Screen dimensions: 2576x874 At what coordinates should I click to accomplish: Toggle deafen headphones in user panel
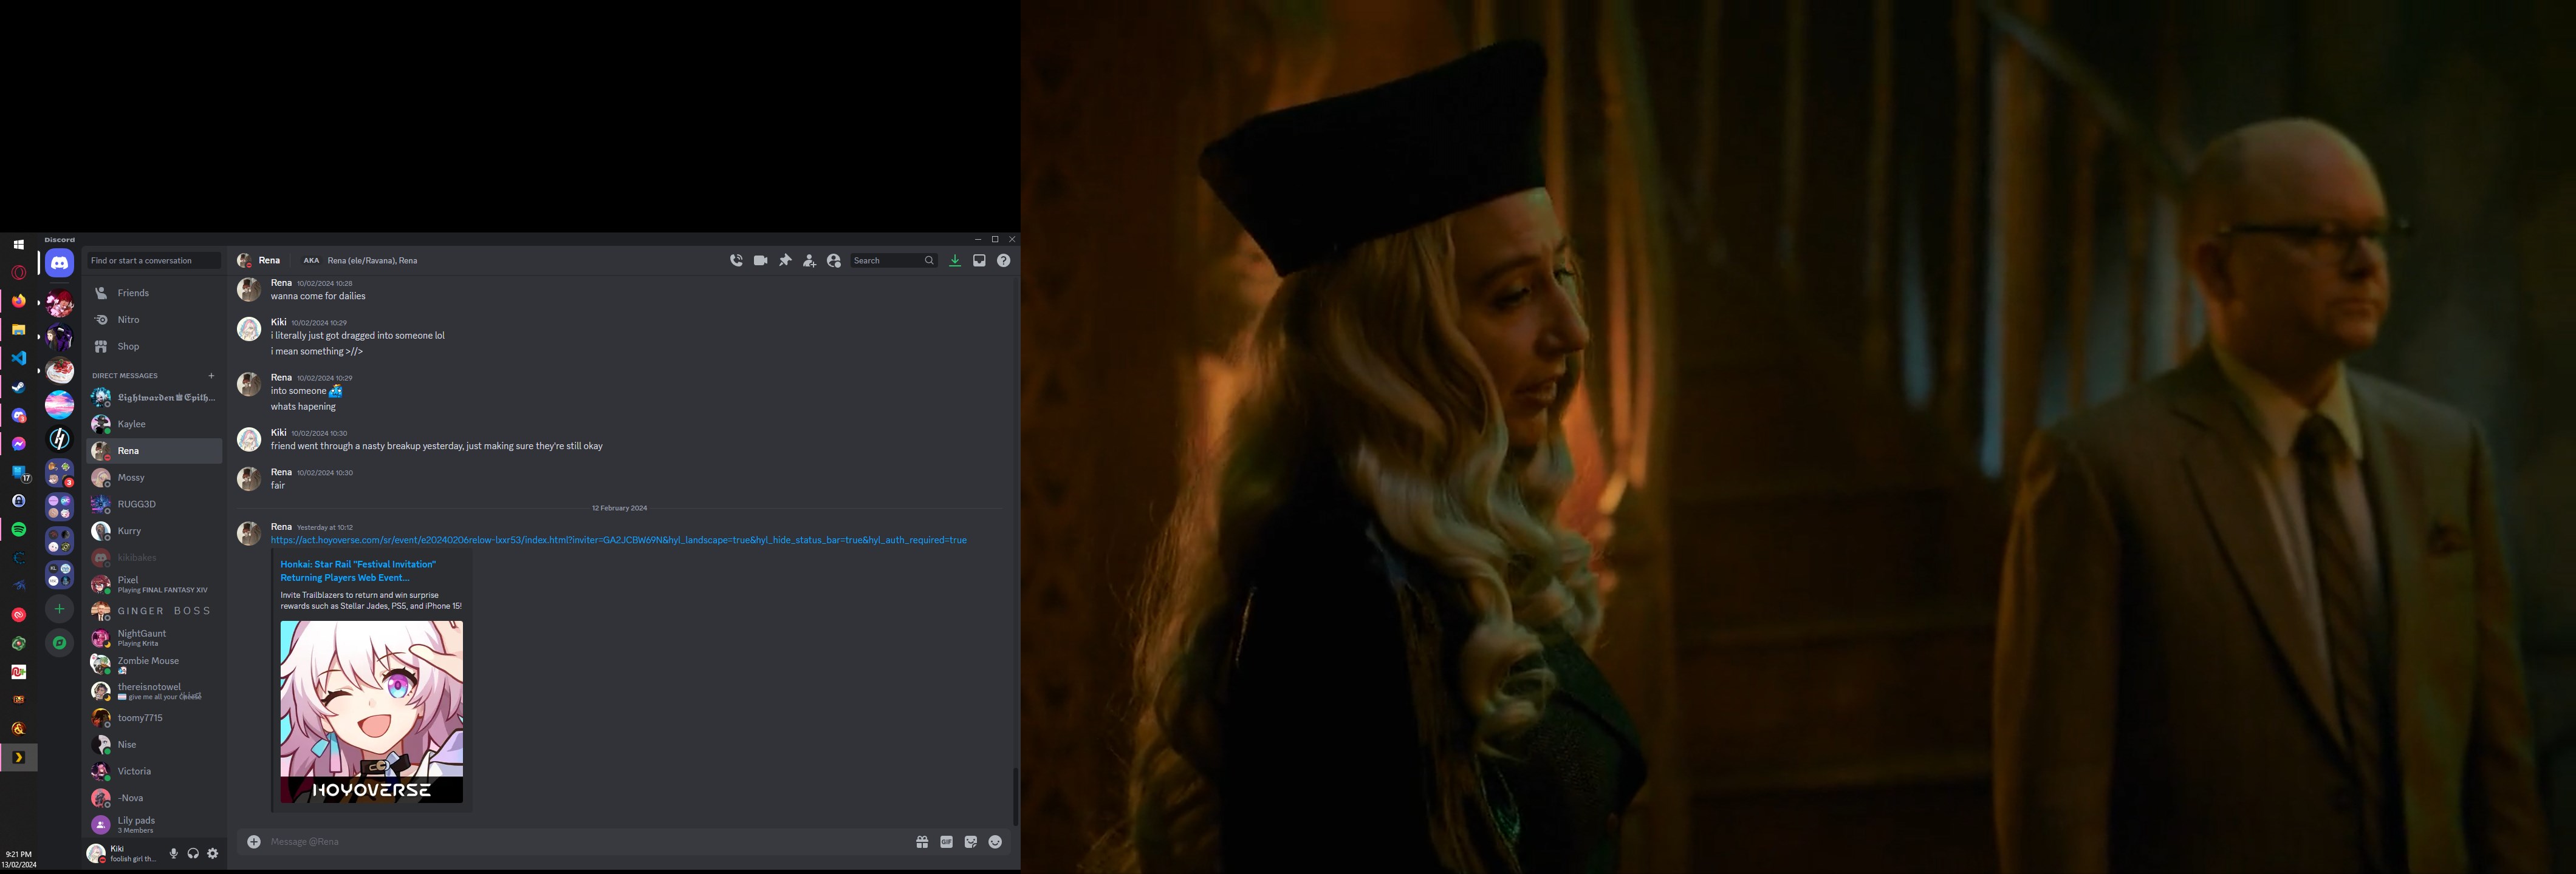pyautogui.click(x=193, y=854)
